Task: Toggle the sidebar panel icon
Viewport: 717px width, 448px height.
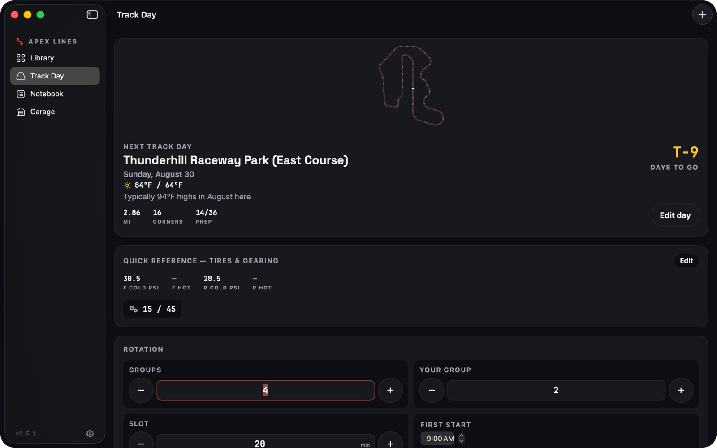Action: coord(92,15)
